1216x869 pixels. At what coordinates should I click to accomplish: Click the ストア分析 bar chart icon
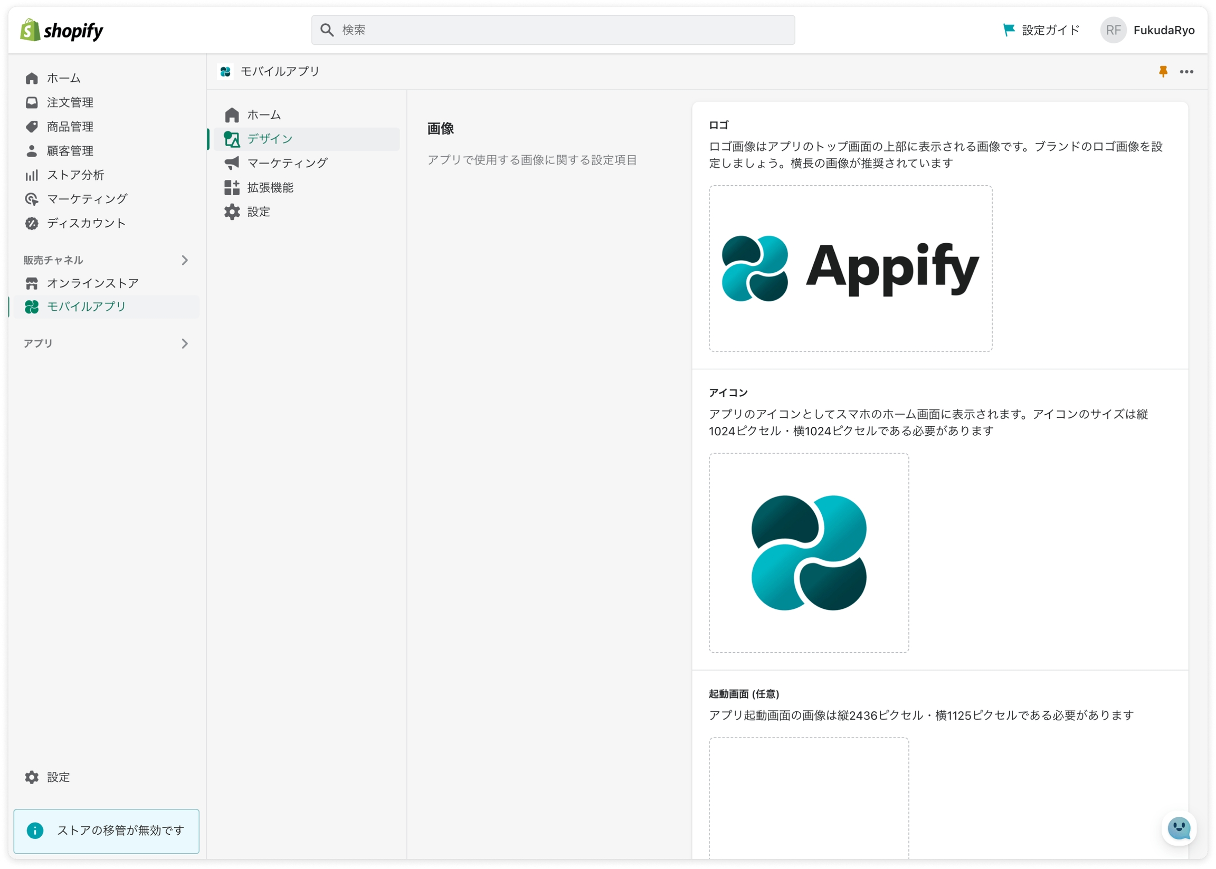coord(32,175)
